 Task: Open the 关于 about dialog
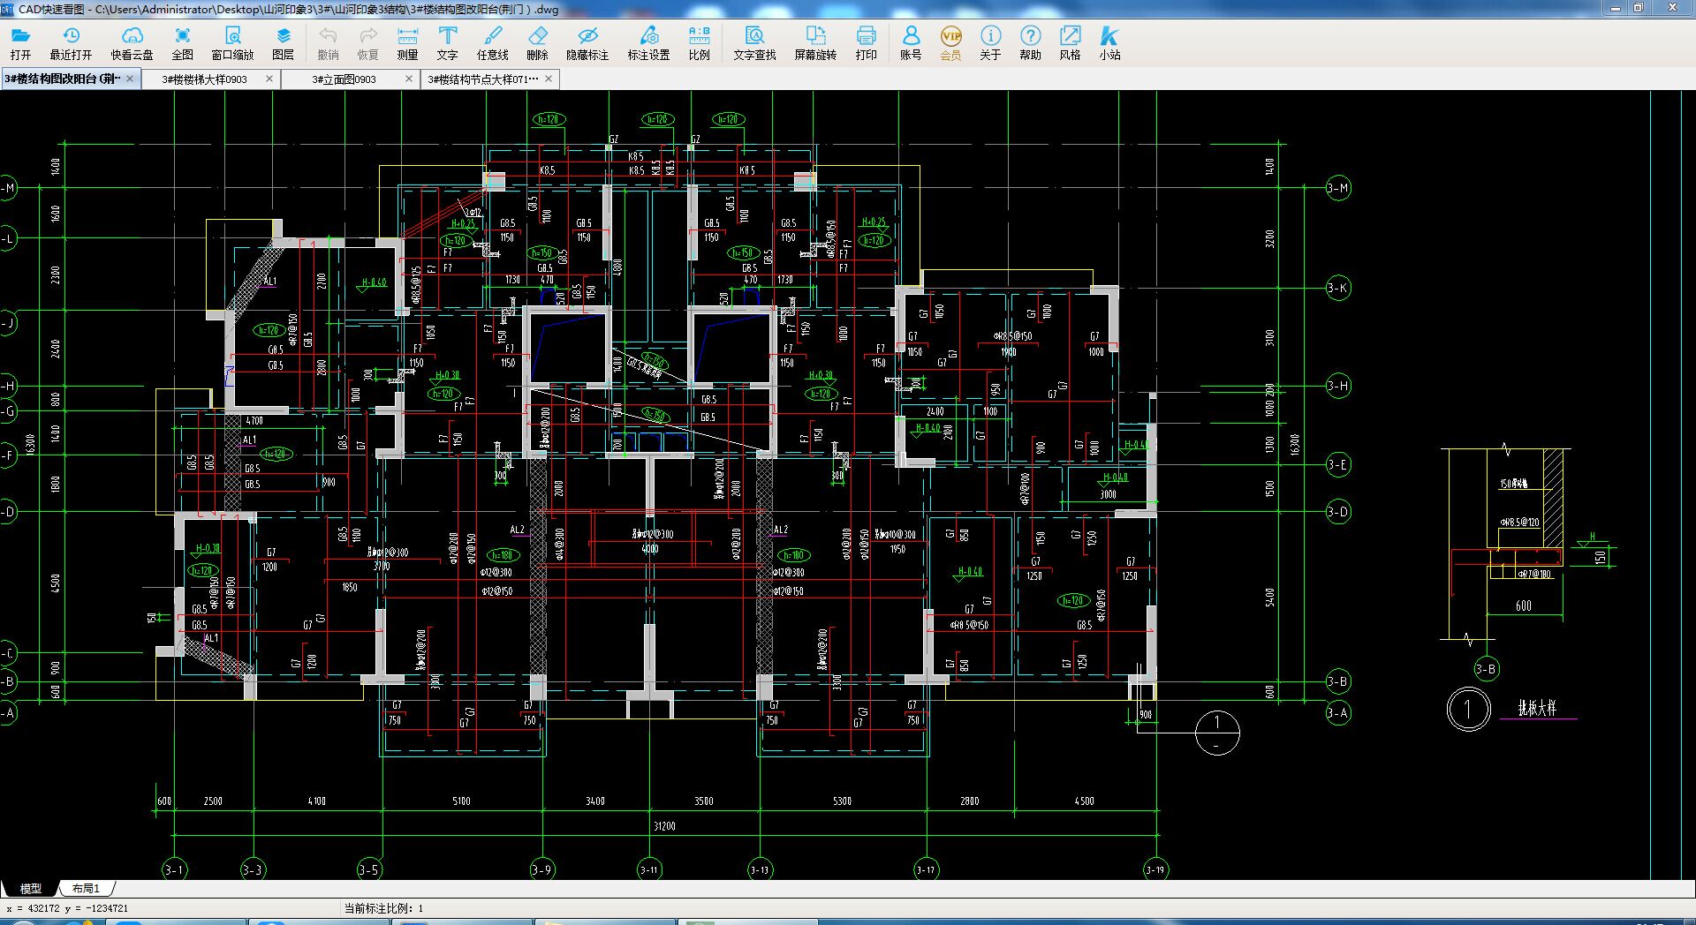tap(990, 42)
